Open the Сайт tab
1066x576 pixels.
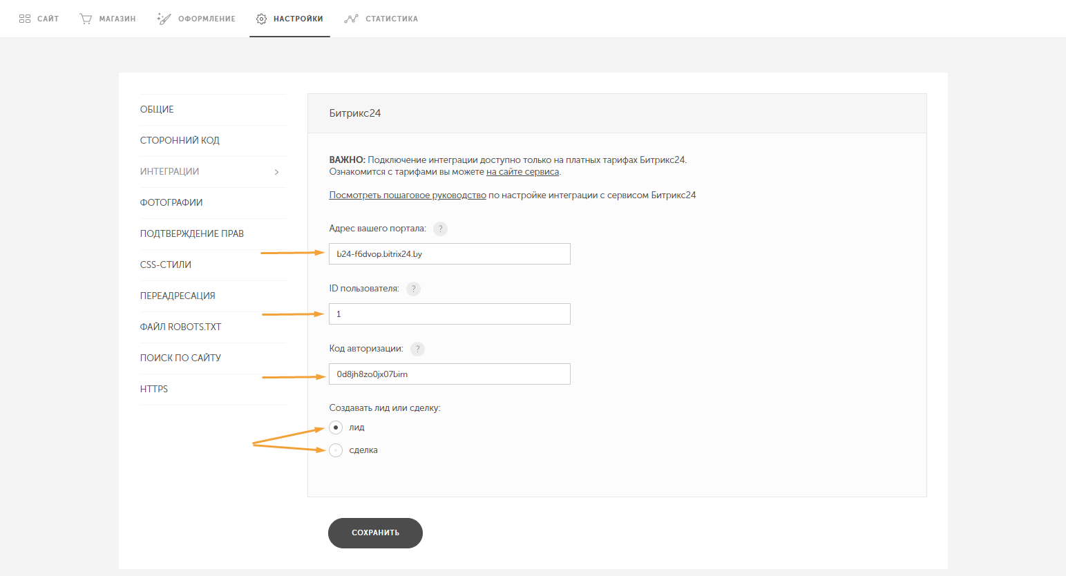coord(39,19)
